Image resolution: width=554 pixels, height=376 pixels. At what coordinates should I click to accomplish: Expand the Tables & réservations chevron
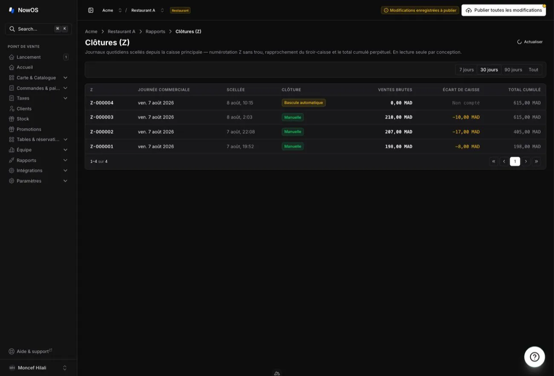point(65,140)
